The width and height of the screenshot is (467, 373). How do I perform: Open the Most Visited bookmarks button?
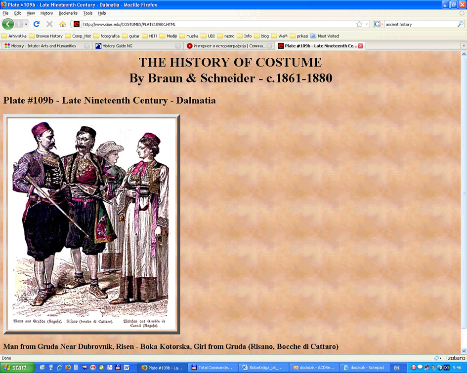[325, 36]
